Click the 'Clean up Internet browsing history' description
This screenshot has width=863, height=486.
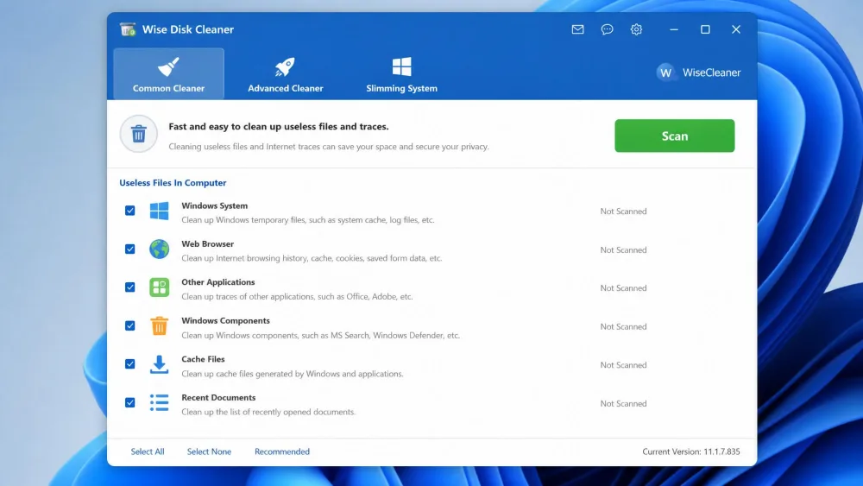point(312,258)
